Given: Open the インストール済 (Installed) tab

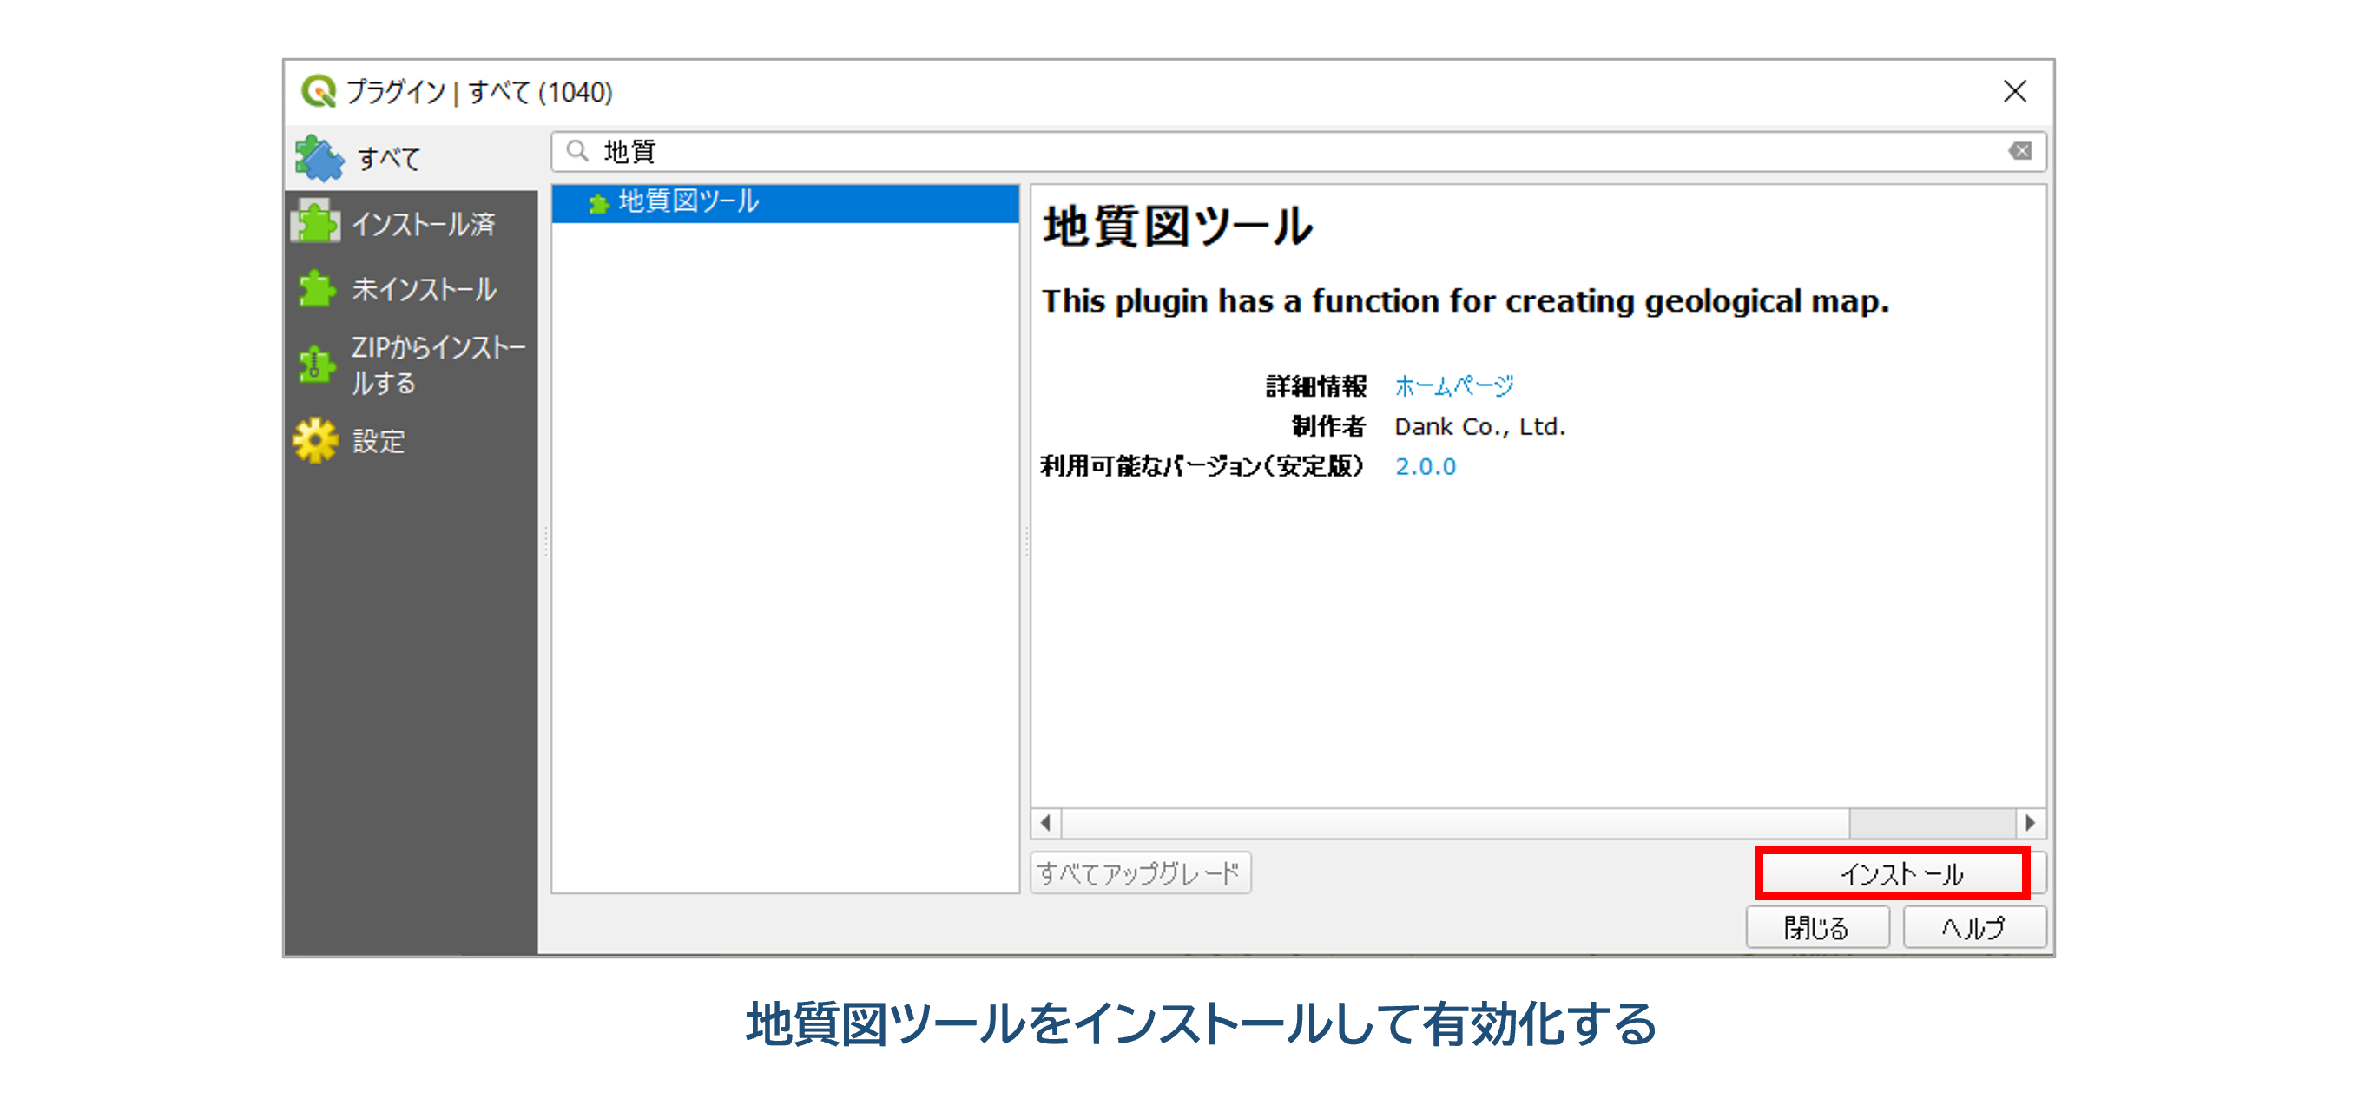Looking at the screenshot, I should [x=411, y=223].
